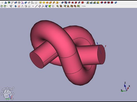Select the Chamfer tool

coord(105,3)
